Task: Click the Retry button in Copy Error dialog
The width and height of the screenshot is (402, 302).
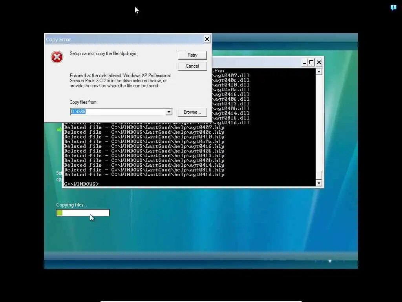Action: coord(192,55)
